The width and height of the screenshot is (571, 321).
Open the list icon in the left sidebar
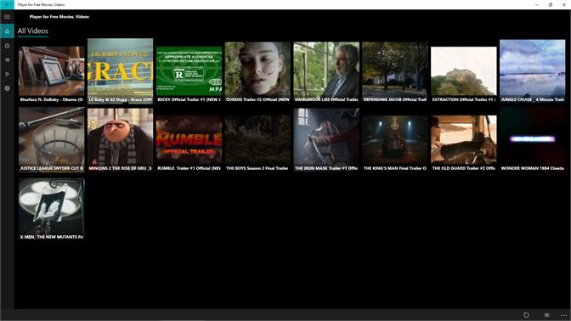click(x=7, y=59)
